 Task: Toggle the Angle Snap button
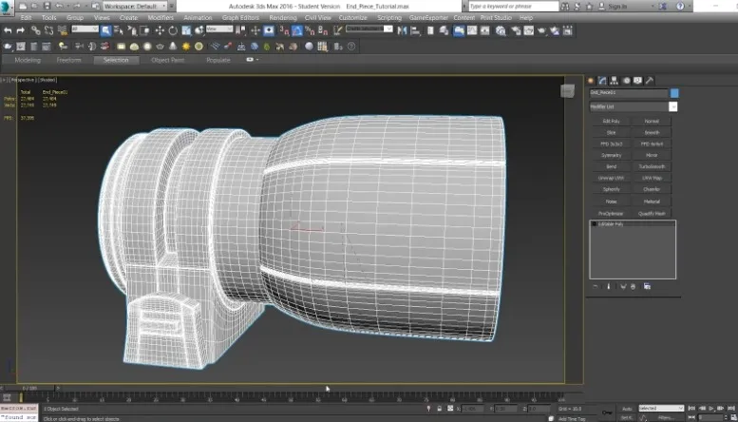[x=296, y=30]
